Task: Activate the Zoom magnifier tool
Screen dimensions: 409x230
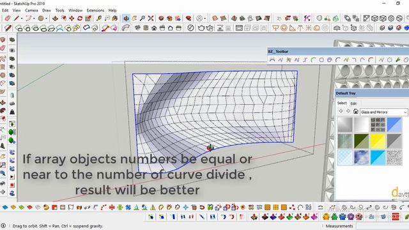Action: click(143, 19)
